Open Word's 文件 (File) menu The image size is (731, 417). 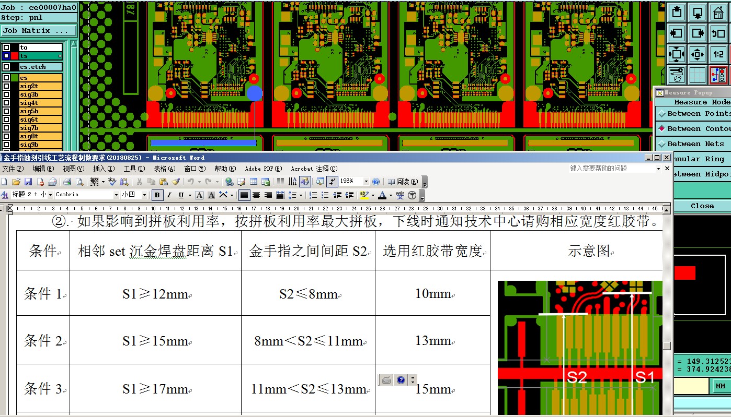click(13, 169)
